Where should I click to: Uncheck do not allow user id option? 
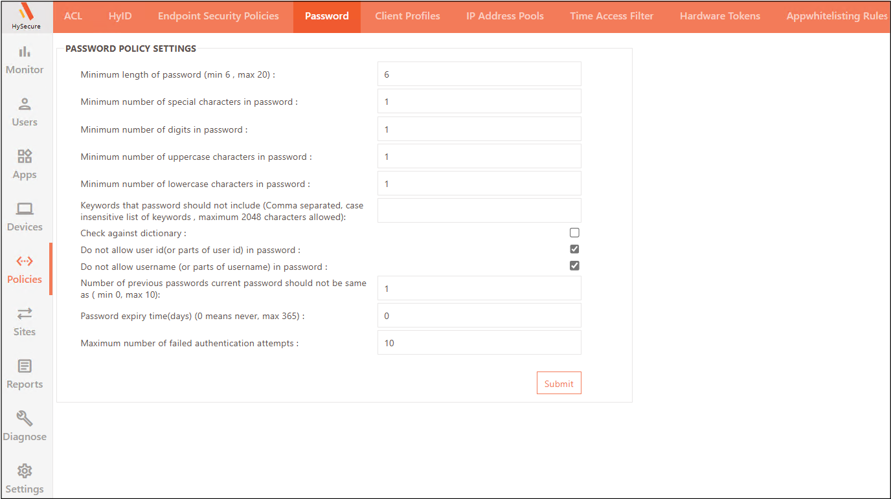tap(574, 249)
